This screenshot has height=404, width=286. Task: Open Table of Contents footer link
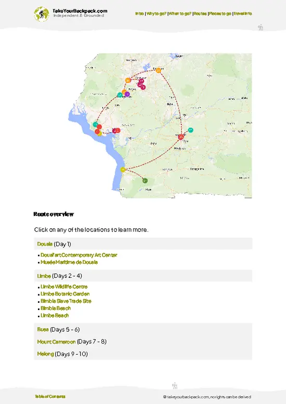[50, 396]
